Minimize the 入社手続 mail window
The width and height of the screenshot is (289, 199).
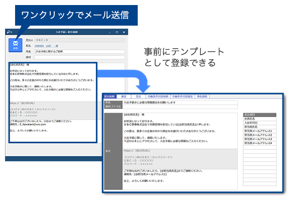[x=110, y=32]
